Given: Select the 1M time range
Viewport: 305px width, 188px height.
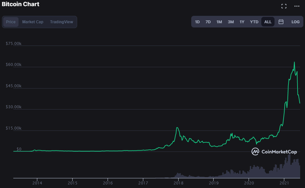Looking at the screenshot, I should [219, 22].
